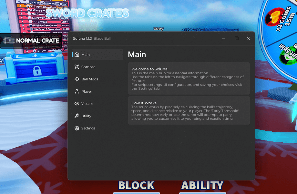Minimize the Soluna window

224,38
